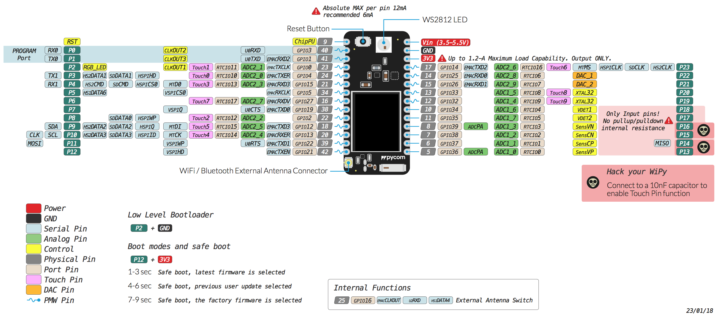Select the warning triangle in Only Input pins note
The height and width of the screenshot is (317, 717).
(x=668, y=121)
